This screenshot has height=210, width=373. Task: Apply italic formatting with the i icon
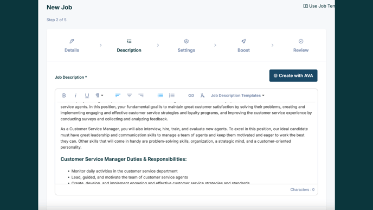coord(75,96)
